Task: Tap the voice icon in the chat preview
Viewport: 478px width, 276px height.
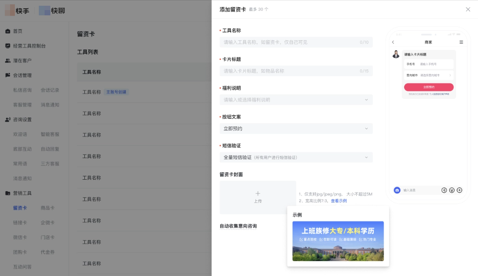Action: tap(444, 190)
